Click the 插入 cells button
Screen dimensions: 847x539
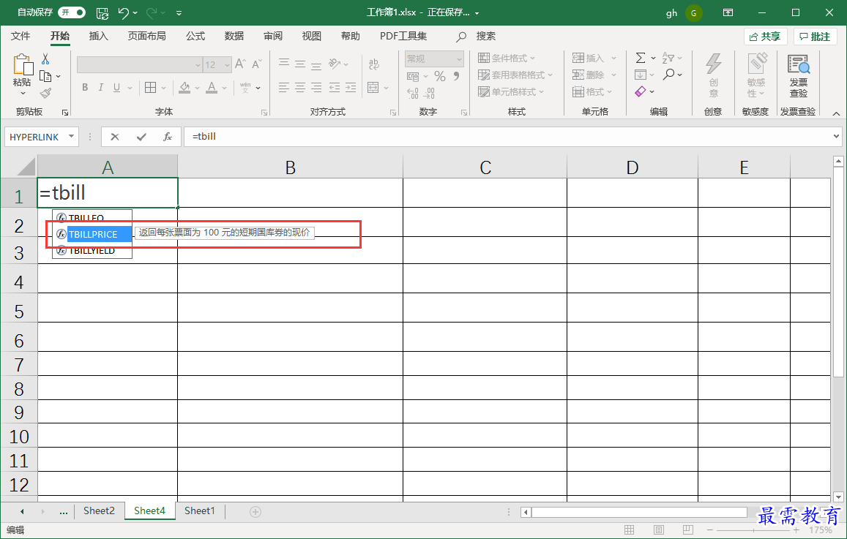click(589, 59)
